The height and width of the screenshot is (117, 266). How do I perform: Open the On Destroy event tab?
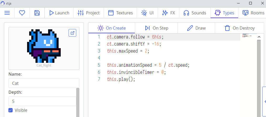239,28
